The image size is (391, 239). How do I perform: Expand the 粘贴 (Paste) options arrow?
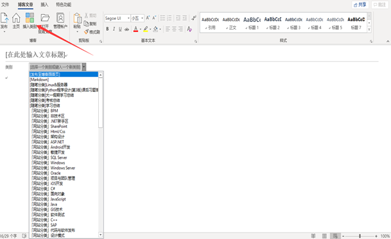point(77,31)
